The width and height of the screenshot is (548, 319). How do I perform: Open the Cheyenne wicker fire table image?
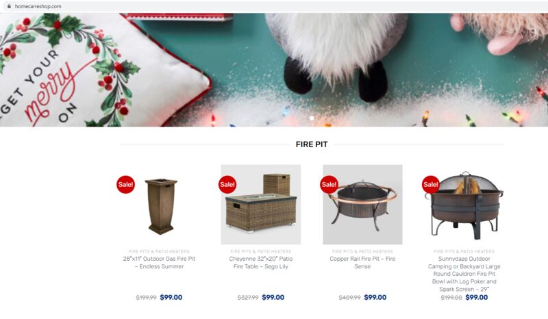coord(261,205)
